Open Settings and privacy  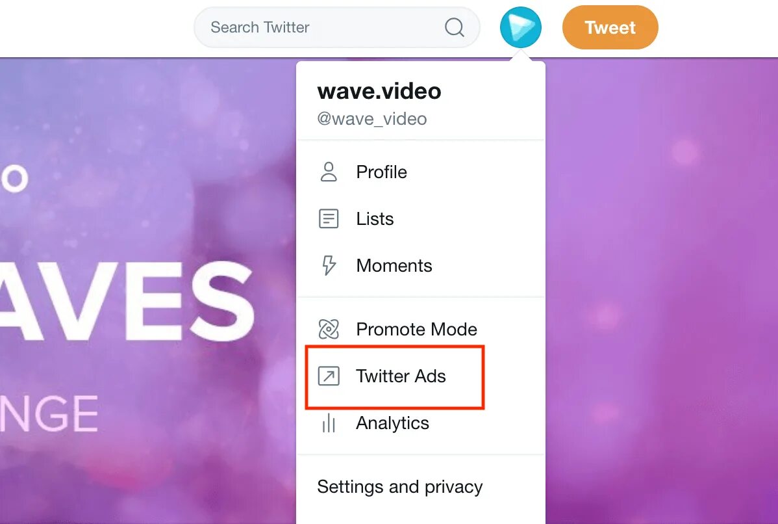tap(400, 487)
